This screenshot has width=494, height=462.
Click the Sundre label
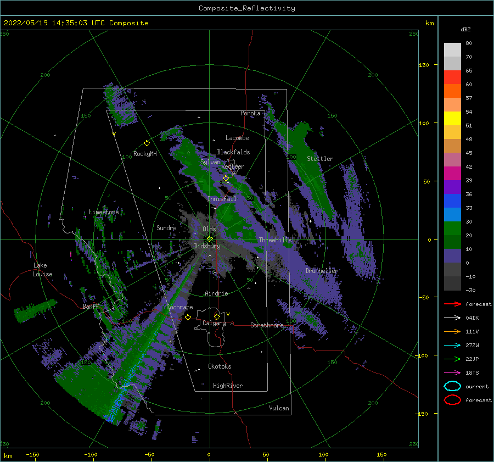point(166,227)
